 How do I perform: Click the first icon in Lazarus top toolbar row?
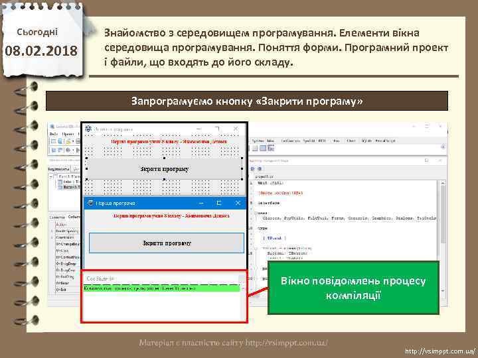click(53, 142)
